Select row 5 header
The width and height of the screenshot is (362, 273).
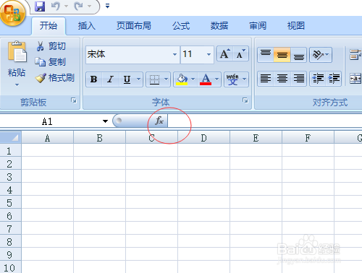coord(10,203)
